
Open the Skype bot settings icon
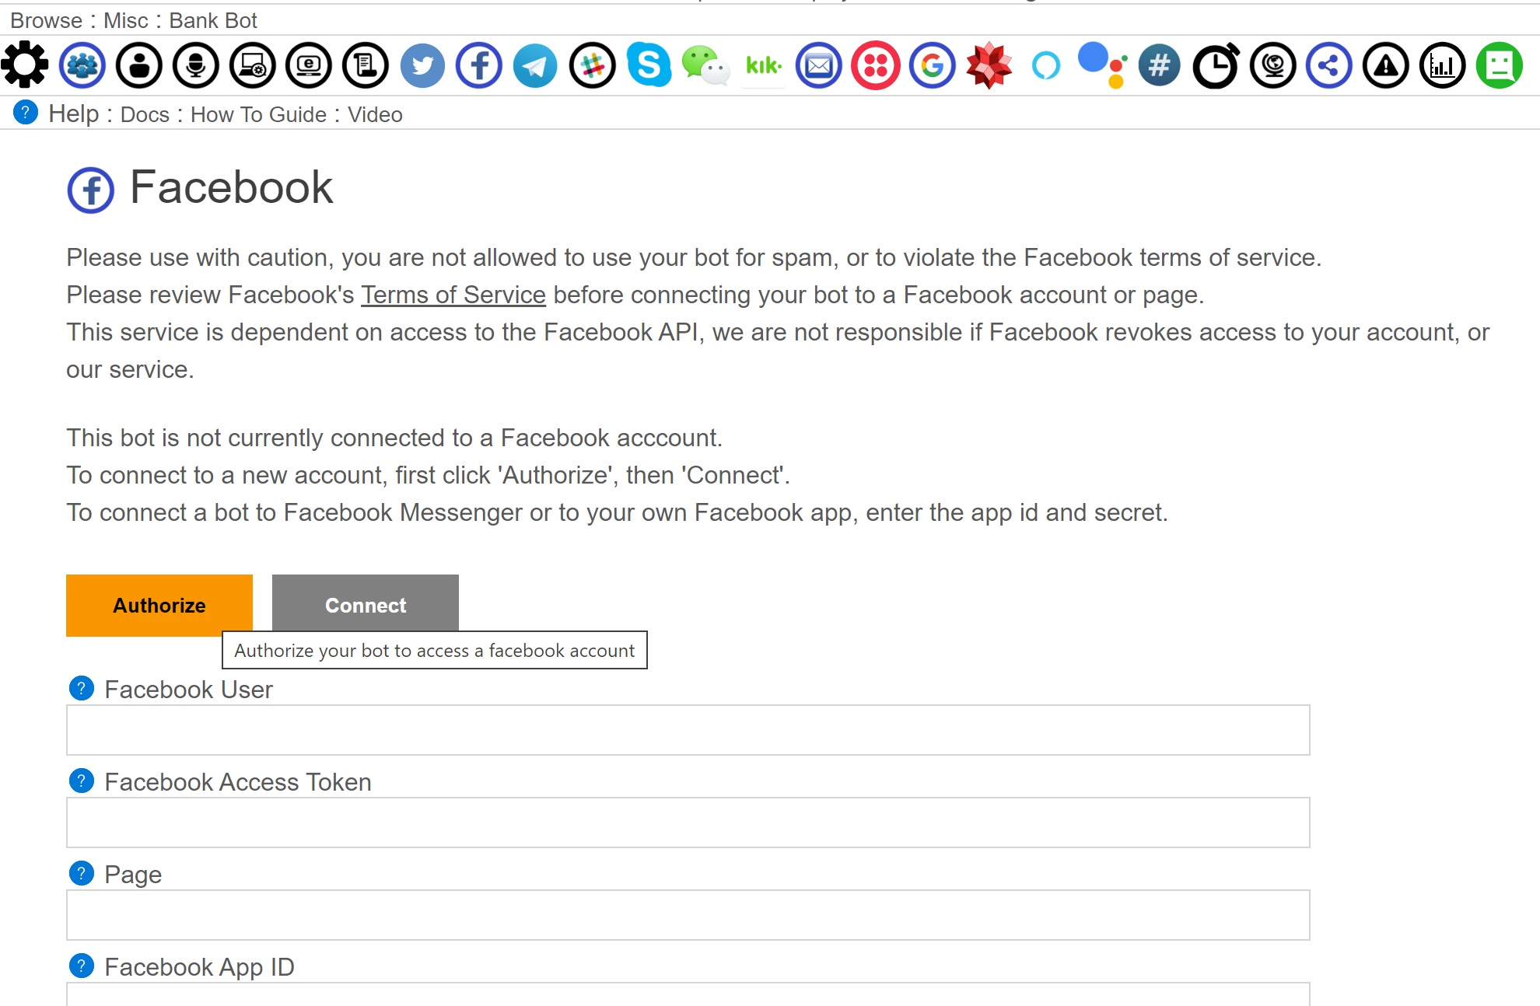coord(649,65)
